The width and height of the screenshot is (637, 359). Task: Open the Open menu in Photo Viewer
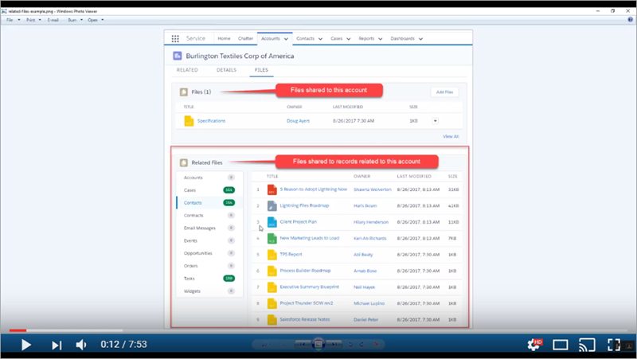tap(96, 20)
